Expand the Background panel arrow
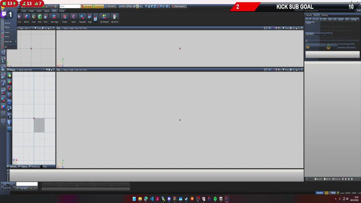This screenshot has height=203, width=361. (29, 167)
